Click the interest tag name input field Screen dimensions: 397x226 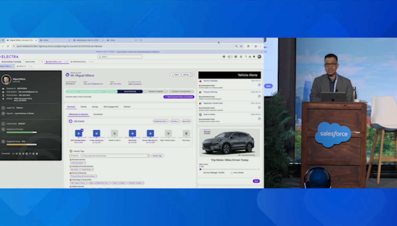116,156
